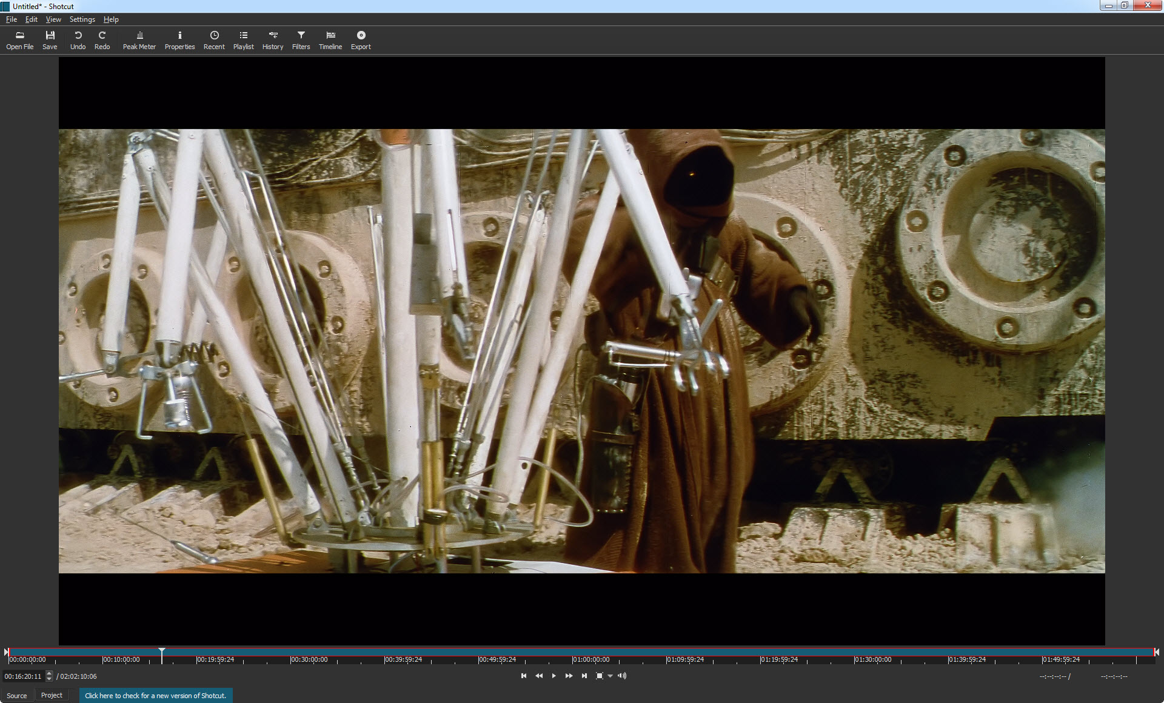
Task: Click the Open File toolbar icon
Action: pos(20,40)
